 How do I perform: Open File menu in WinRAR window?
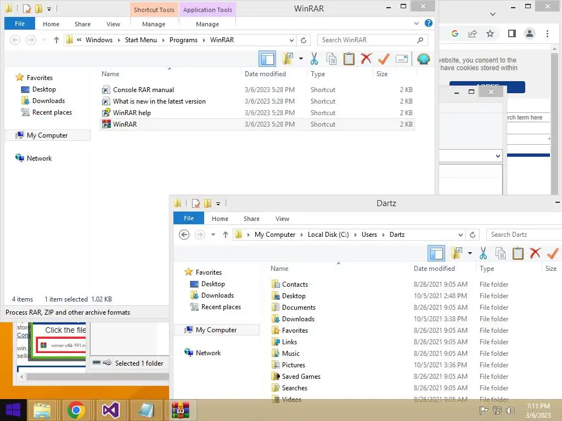20,24
